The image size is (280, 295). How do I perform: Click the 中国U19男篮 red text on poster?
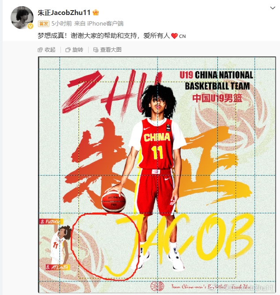[217, 98]
